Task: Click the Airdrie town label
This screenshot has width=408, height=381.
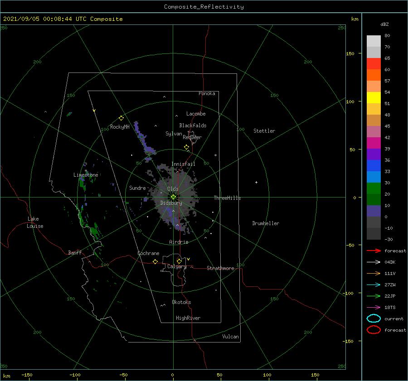Action: click(179, 242)
